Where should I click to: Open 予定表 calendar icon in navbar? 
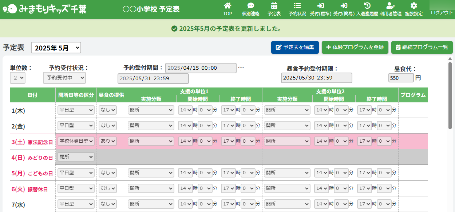pyautogui.click(x=274, y=9)
